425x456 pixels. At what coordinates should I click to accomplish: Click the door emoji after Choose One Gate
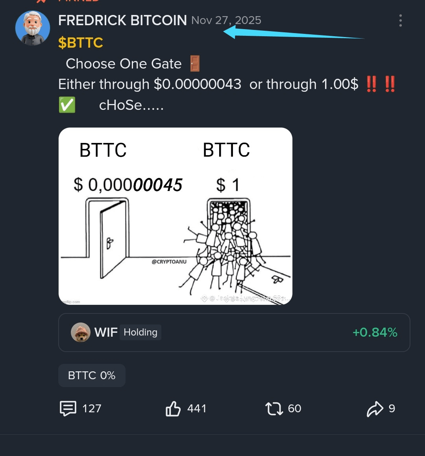(x=195, y=63)
